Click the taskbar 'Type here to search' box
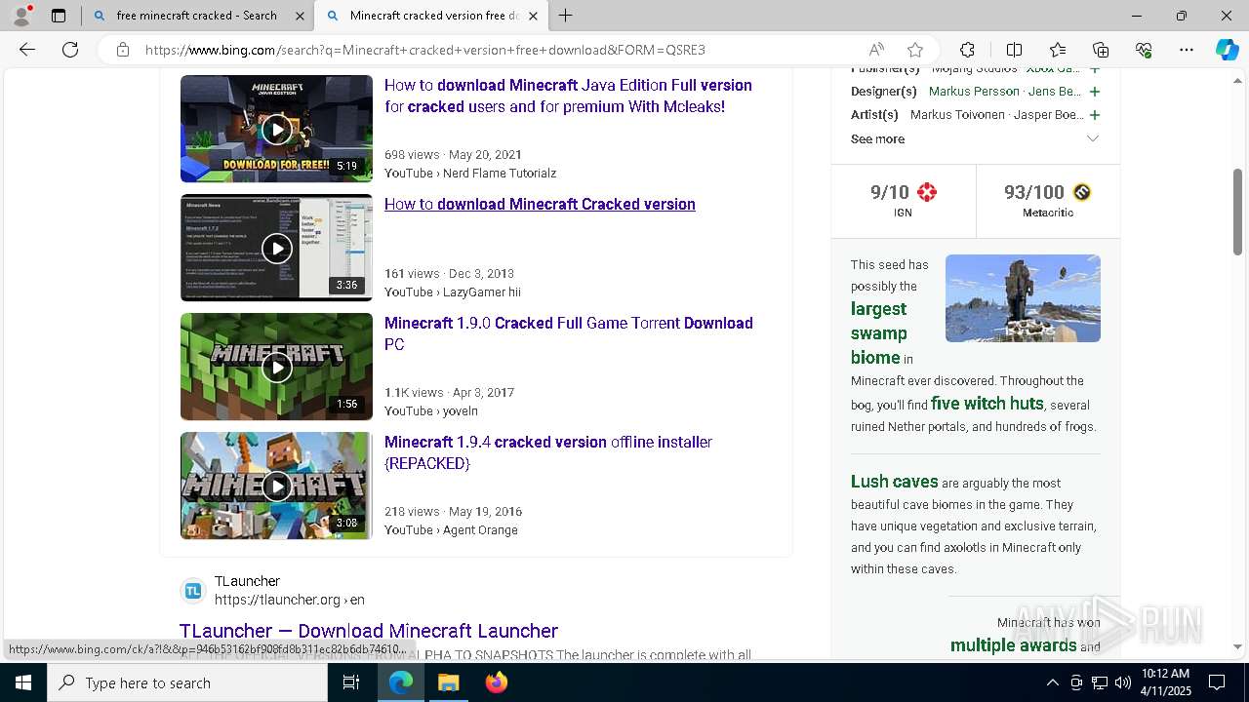This screenshot has width=1249, height=702. 187,682
